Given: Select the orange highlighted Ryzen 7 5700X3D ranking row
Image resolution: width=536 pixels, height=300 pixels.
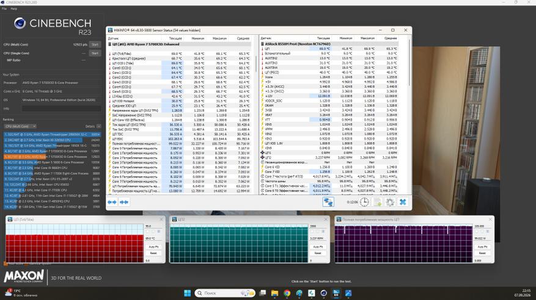Looking at the screenshot, I should pyautogui.click(x=52, y=157).
